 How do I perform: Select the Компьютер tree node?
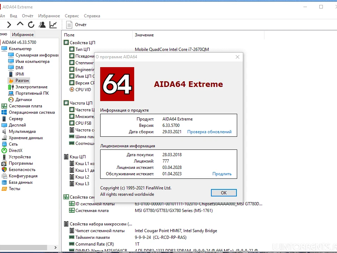point(20,49)
